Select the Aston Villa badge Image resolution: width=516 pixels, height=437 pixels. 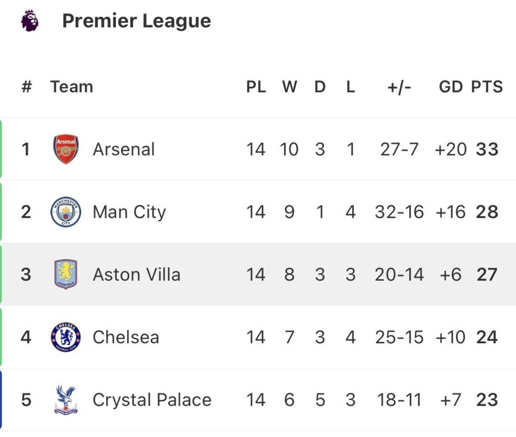tap(66, 274)
